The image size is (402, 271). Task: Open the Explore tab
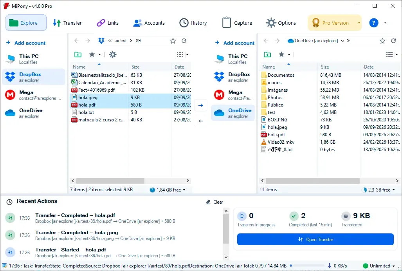pyautogui.click(x=26, y=23)
